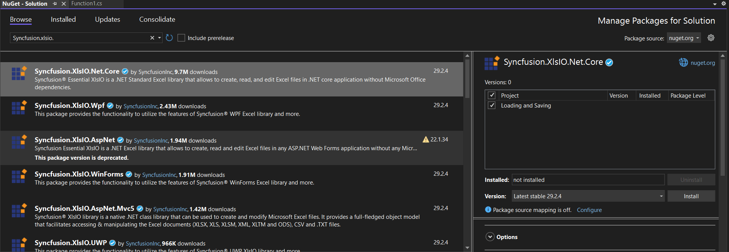
Task: Select the Syncfusion.XlsIO.WinForms package title
Action: [x=79, y=174]
